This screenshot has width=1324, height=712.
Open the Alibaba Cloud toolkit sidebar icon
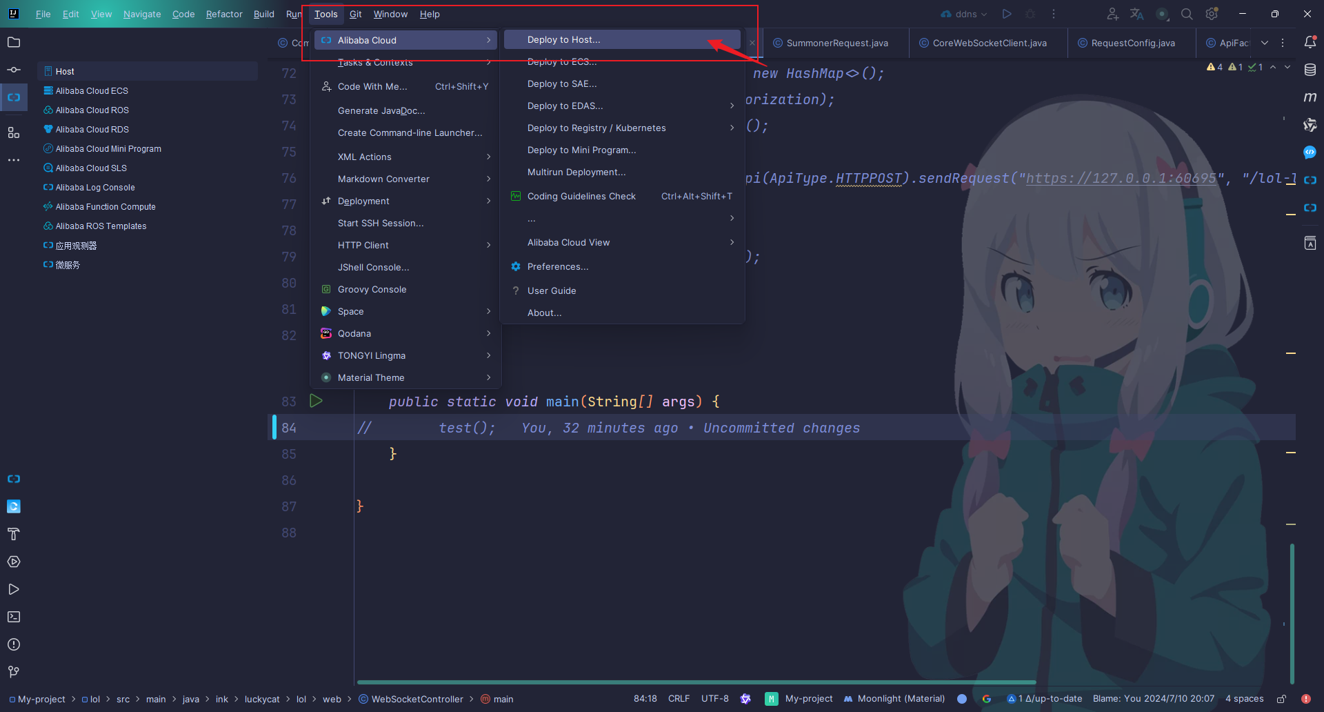[x=14, y=98]
